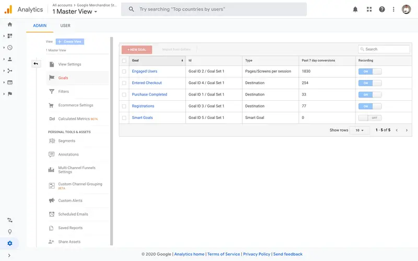The image size is (418, 261).
Task: Check the Engaged Users row checkbox
Action: tap(124, 72)
